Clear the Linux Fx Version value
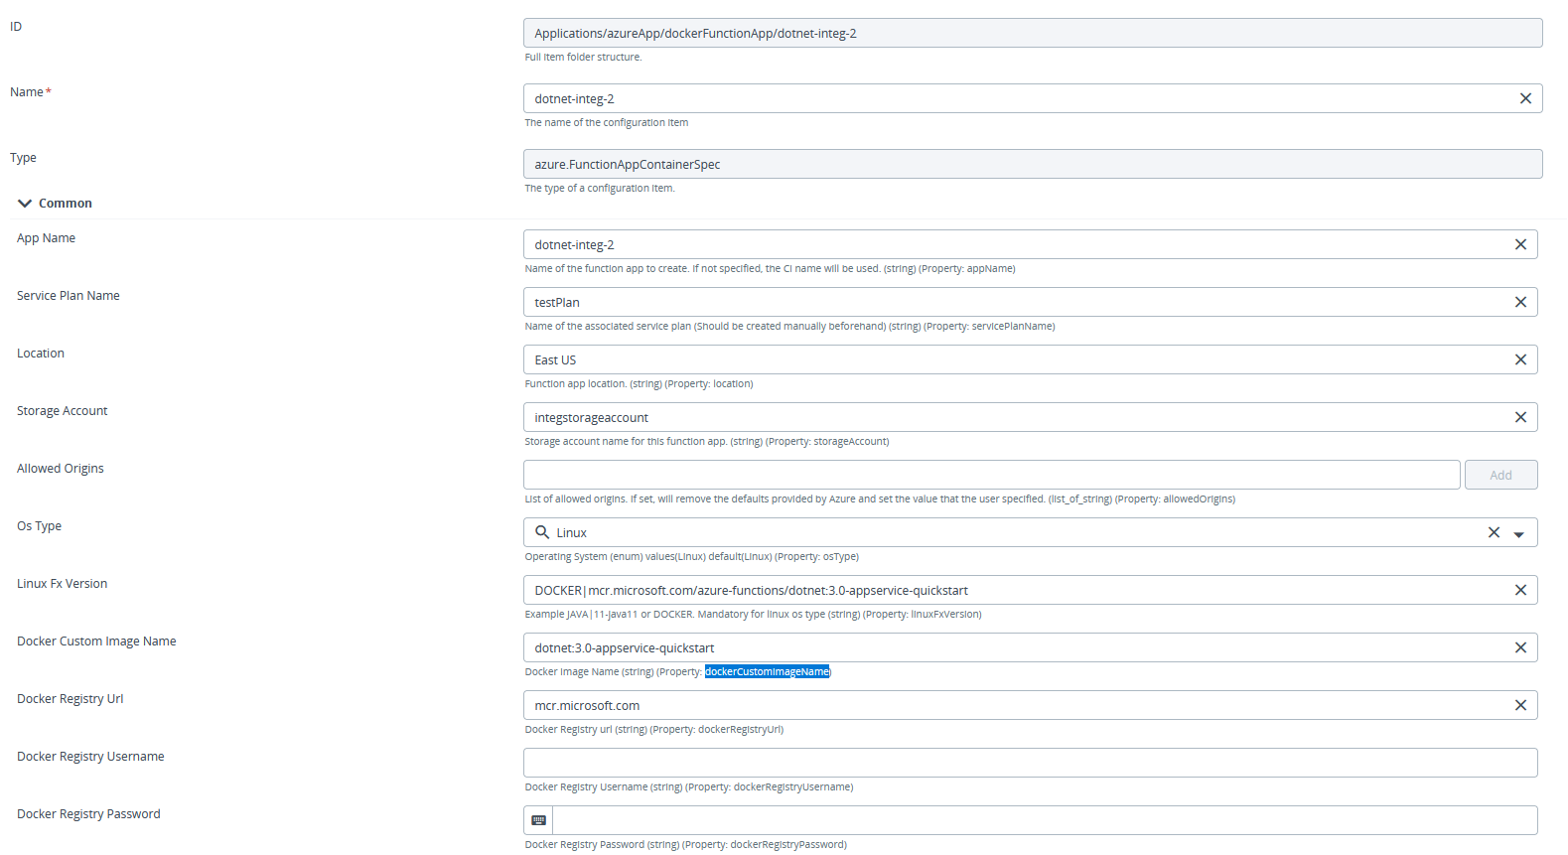Screen dimensions: 1568x855 click(1520, 589)
